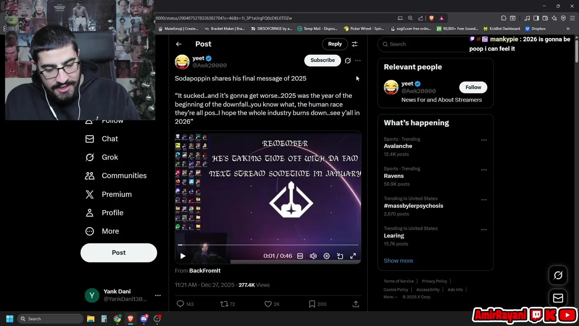Open Cookie Policy link

tap(396, 289)
